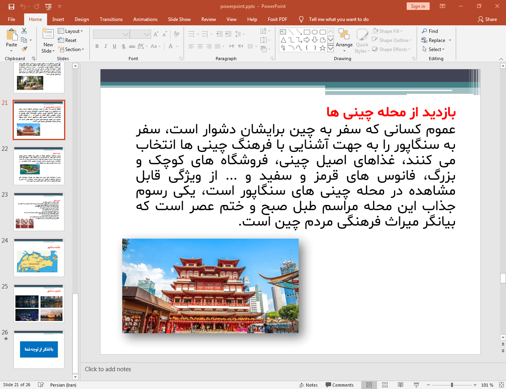
Task: Toggle the Comments pane button
Action: (x=339, y=385)
